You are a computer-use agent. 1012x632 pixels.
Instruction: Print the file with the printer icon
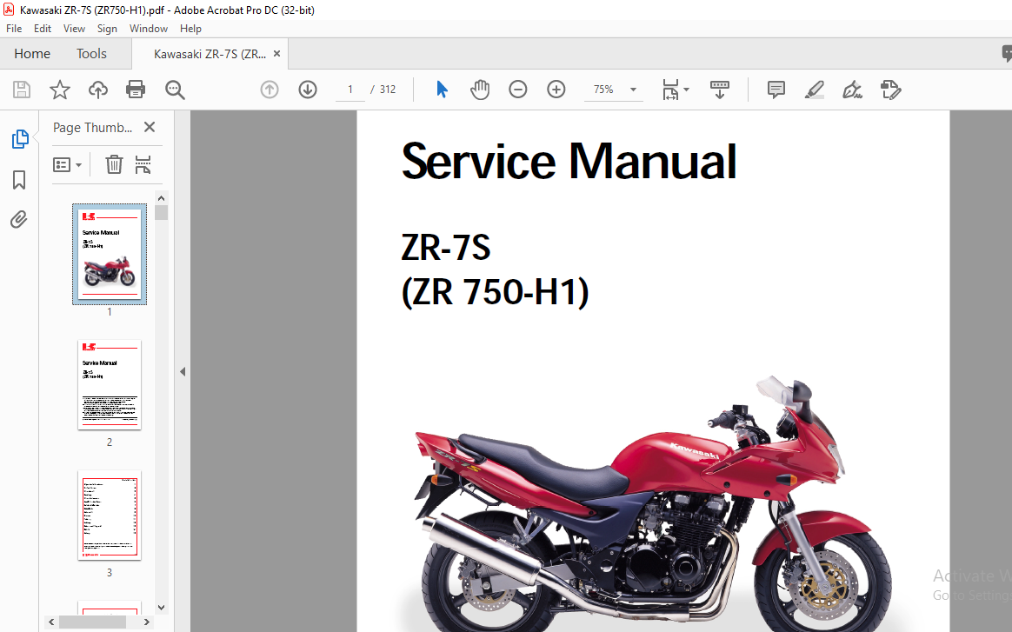(136, 89)
